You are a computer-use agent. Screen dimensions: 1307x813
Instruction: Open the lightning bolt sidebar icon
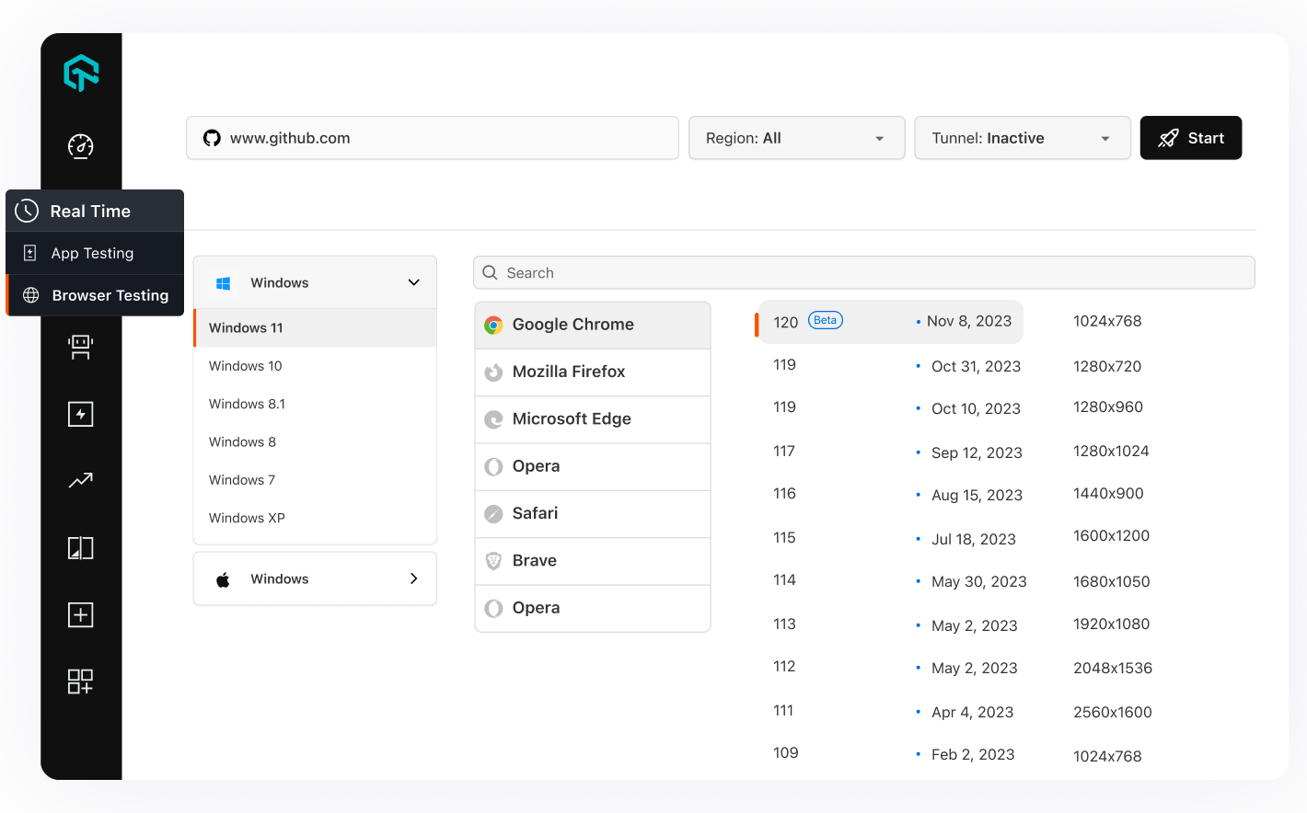81,414
